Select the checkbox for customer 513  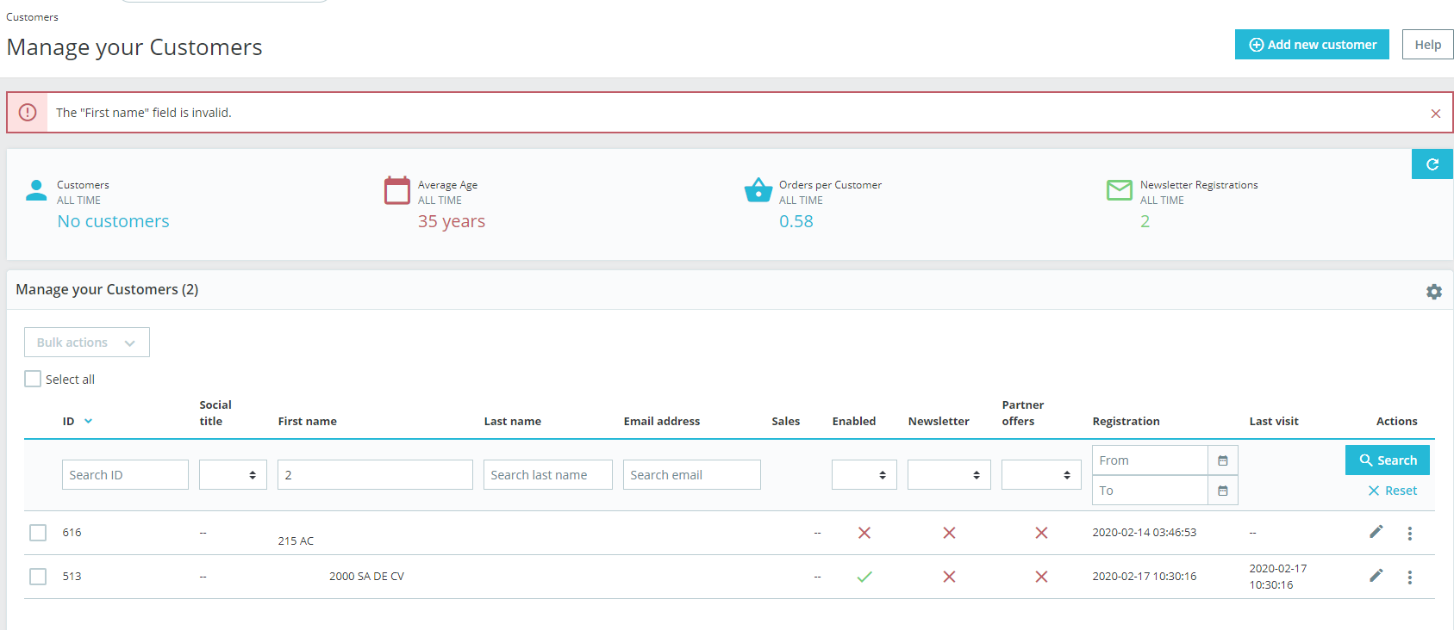38,577
